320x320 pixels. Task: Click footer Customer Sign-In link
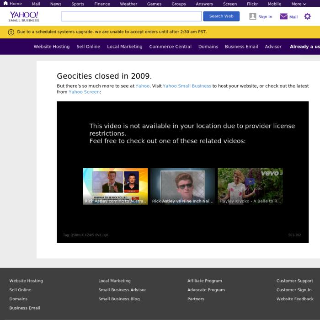tap(294, 290)
